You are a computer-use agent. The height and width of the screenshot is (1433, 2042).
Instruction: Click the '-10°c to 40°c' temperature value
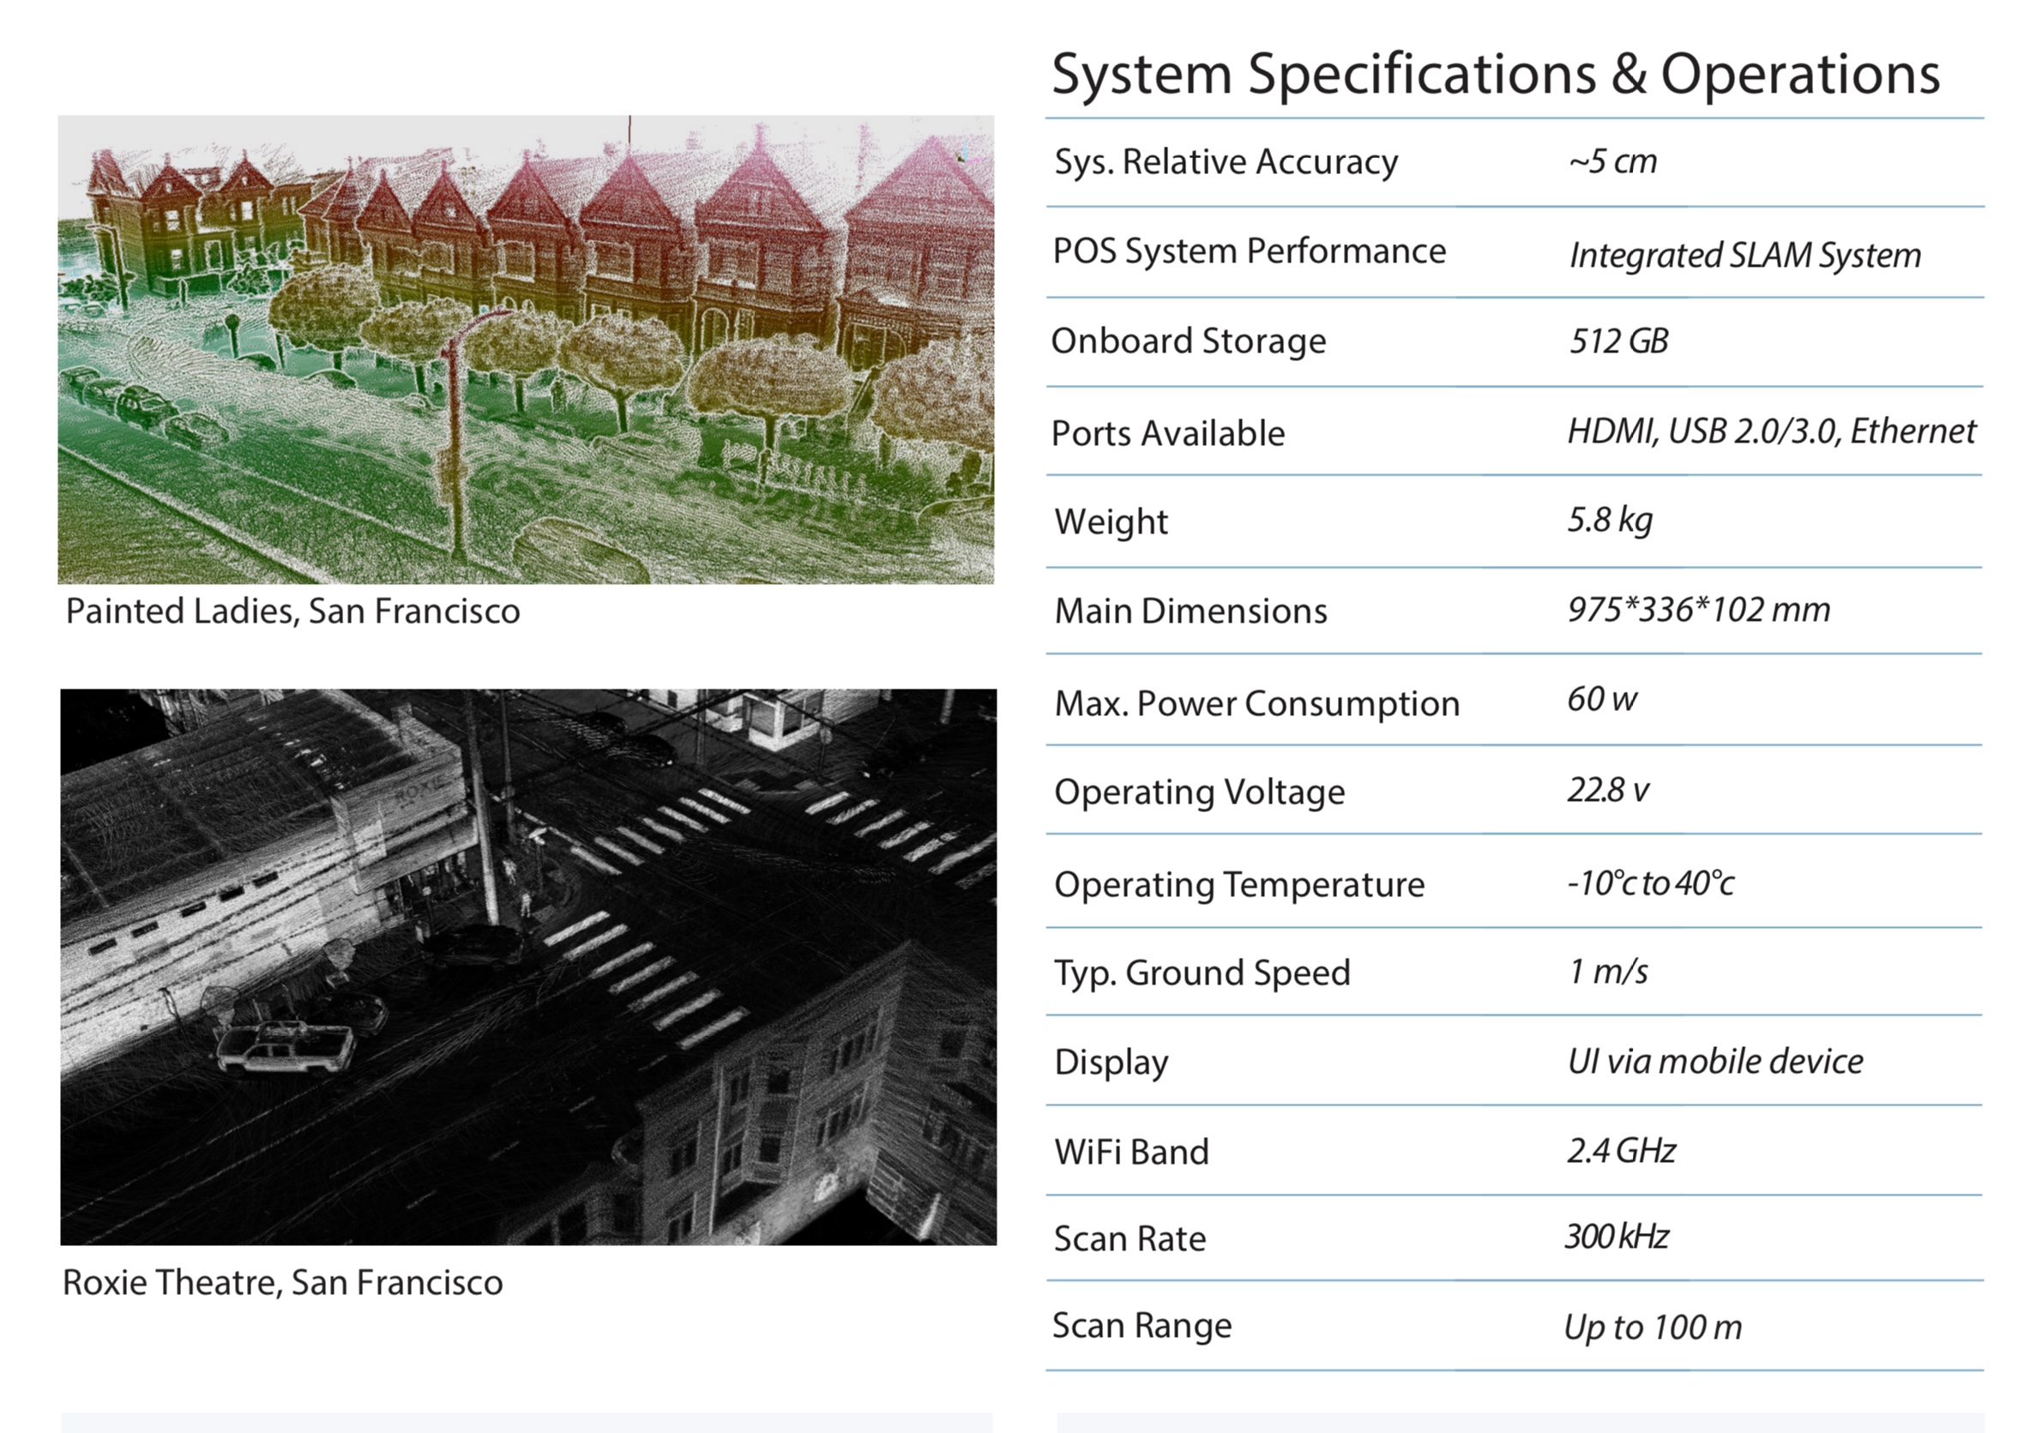1650,883
